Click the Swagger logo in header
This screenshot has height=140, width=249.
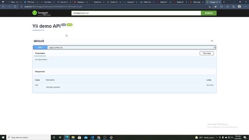(41, 13)
